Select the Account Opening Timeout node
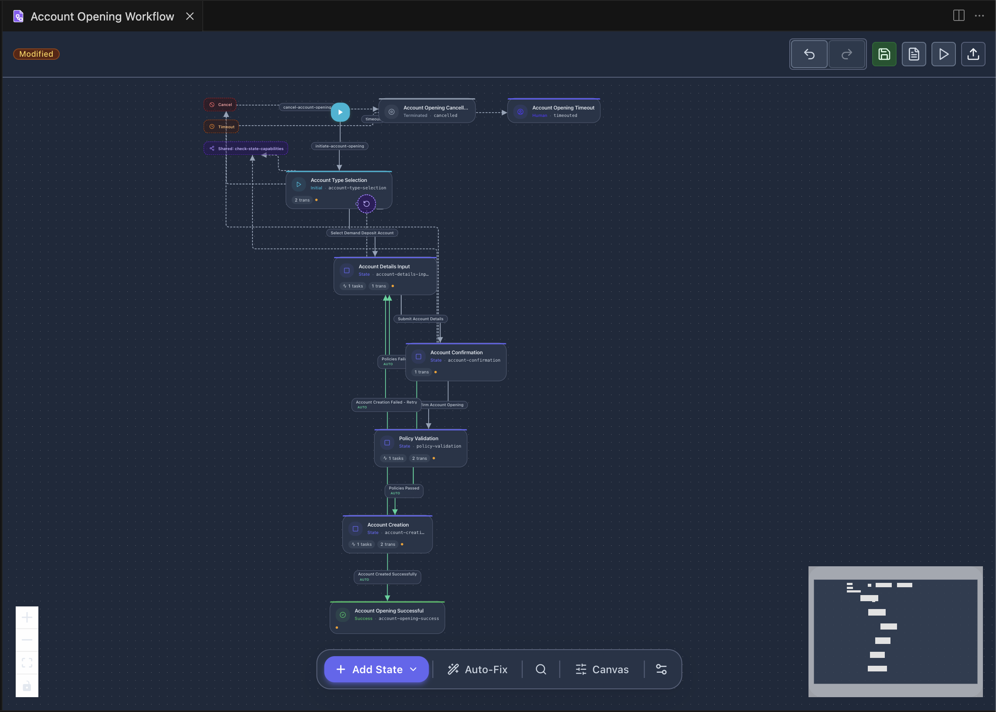This screenshot has height=712, width=996. (x=554, y=111)
